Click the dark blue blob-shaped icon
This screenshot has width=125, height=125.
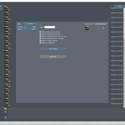click(x=5, y=115)
